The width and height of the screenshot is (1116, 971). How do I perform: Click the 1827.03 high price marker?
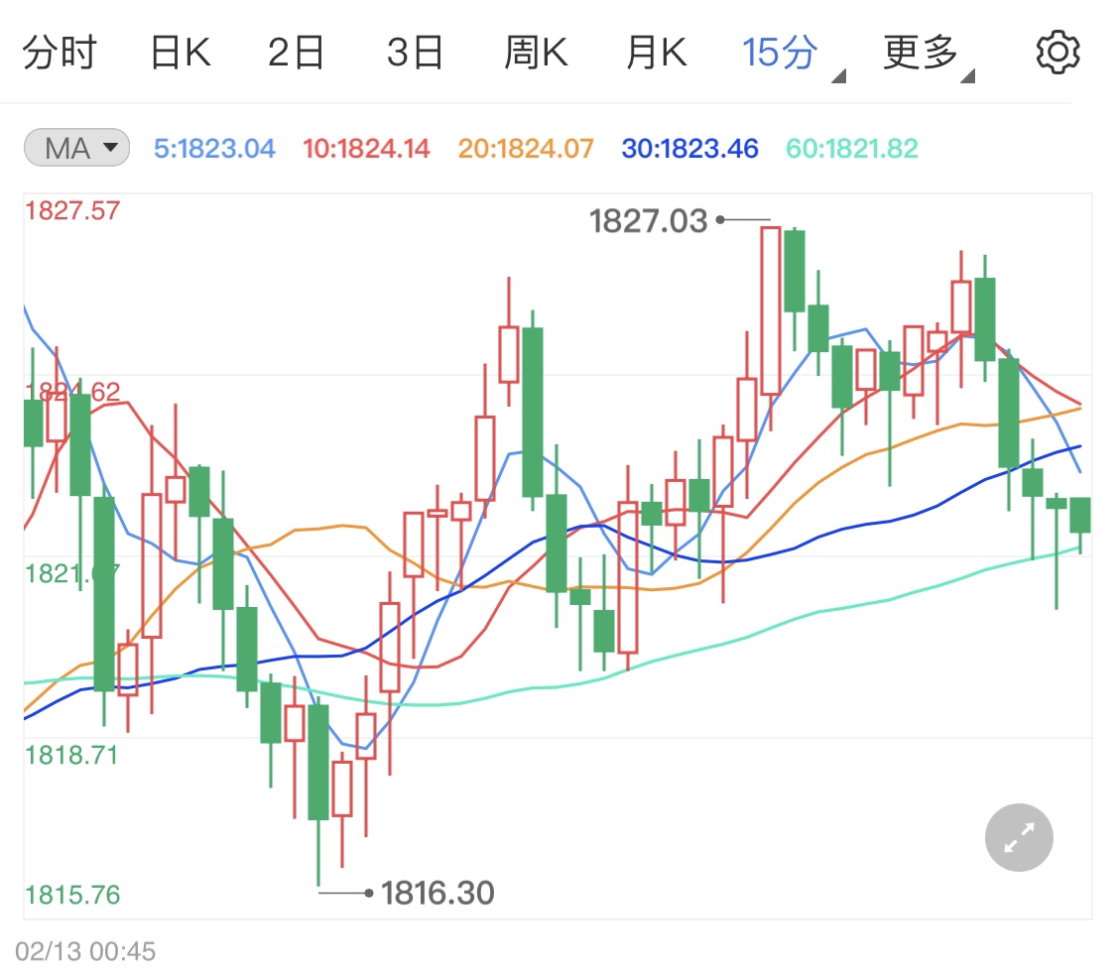650,220
